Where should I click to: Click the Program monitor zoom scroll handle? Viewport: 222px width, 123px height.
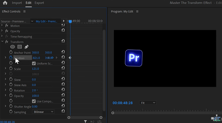pos(113,113)
